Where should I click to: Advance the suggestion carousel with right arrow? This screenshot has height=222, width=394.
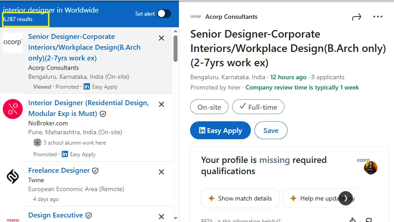click(346, 198)
